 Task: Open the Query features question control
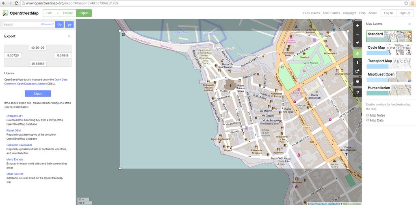pyautogui.click(x=357, y=93)
